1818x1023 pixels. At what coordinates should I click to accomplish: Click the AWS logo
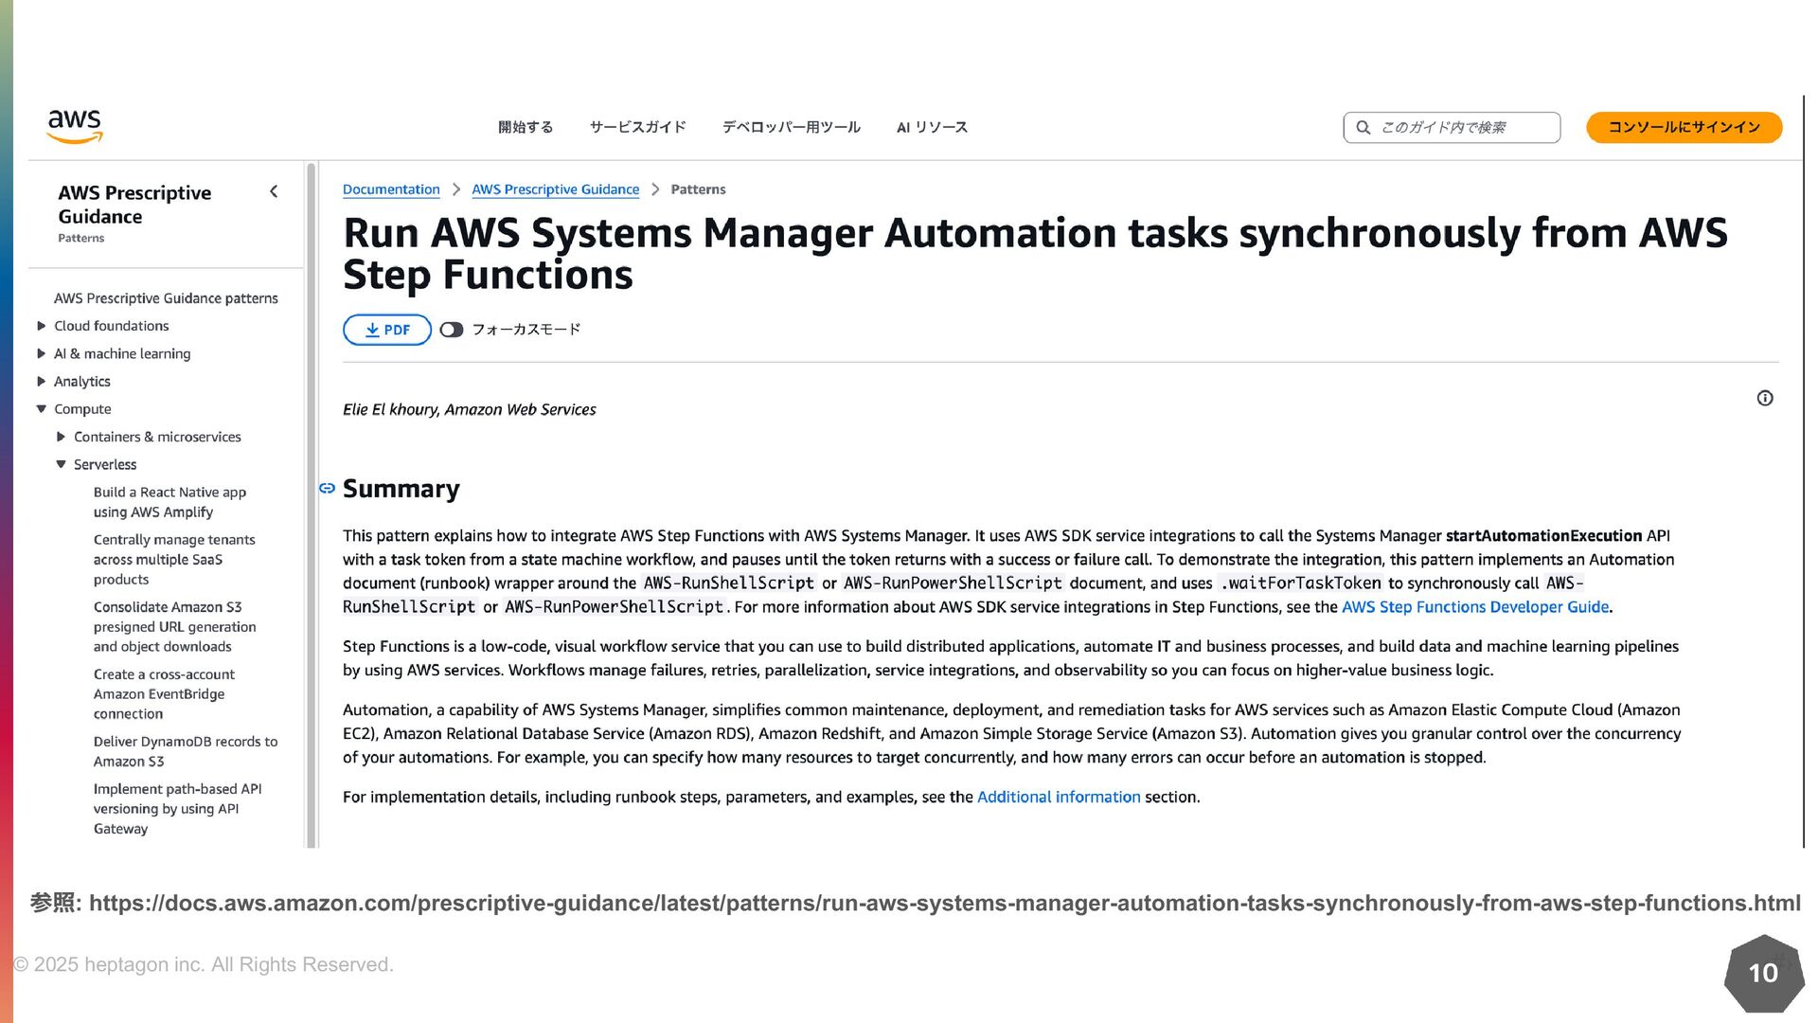click(75, 126)
